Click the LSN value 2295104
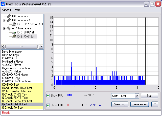This screenshot has height=116, width=162. point(95,105)
